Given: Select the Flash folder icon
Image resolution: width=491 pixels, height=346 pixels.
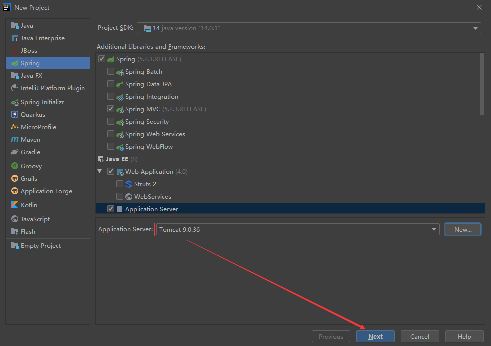Looking at the screenshot, I should pos(15,231).
